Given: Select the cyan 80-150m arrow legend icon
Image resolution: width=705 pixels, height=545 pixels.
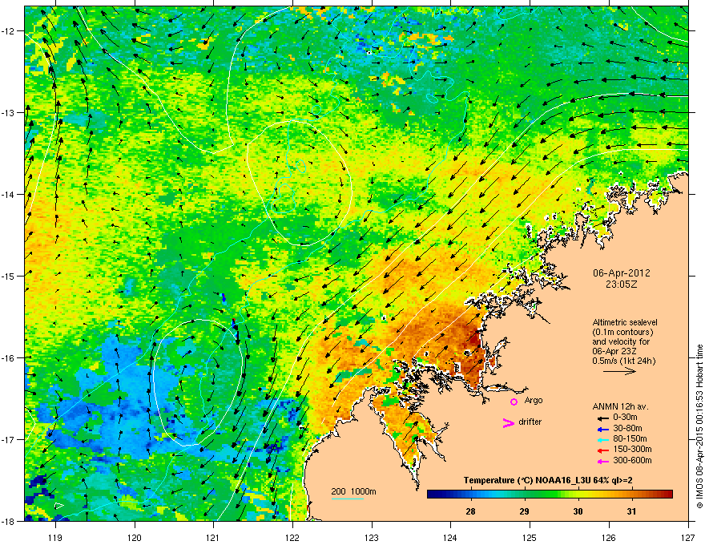Looking at the screenshot, I should (x=602, y=439).
